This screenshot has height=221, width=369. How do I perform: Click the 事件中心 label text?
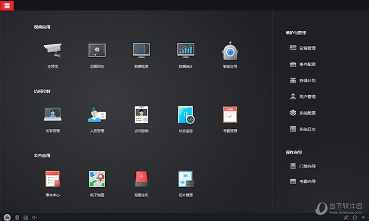53,195
